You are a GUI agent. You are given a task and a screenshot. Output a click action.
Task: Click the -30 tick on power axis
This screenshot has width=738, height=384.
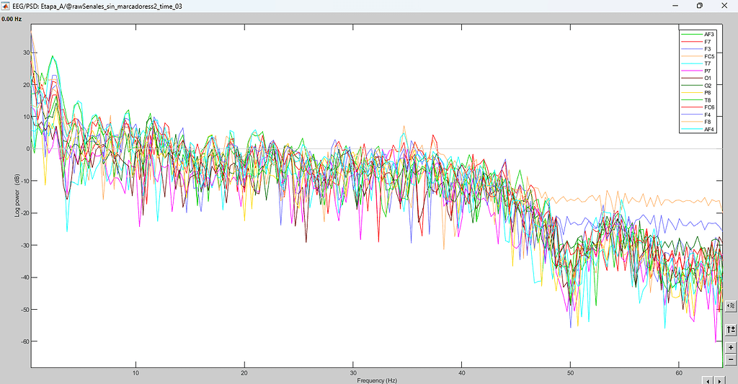coord(25,245)
